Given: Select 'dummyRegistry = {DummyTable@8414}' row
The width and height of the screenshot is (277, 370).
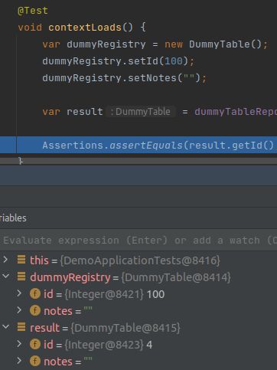Looking at the screenshot, I should point(138,277).
